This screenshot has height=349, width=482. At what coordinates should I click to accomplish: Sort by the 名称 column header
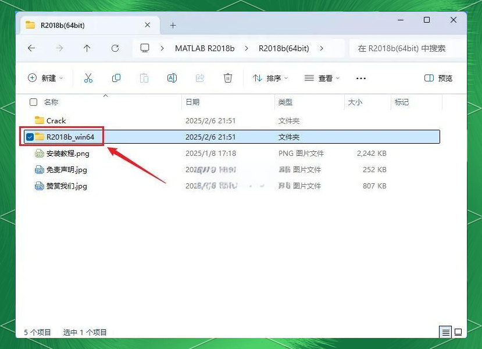(51, 102)
